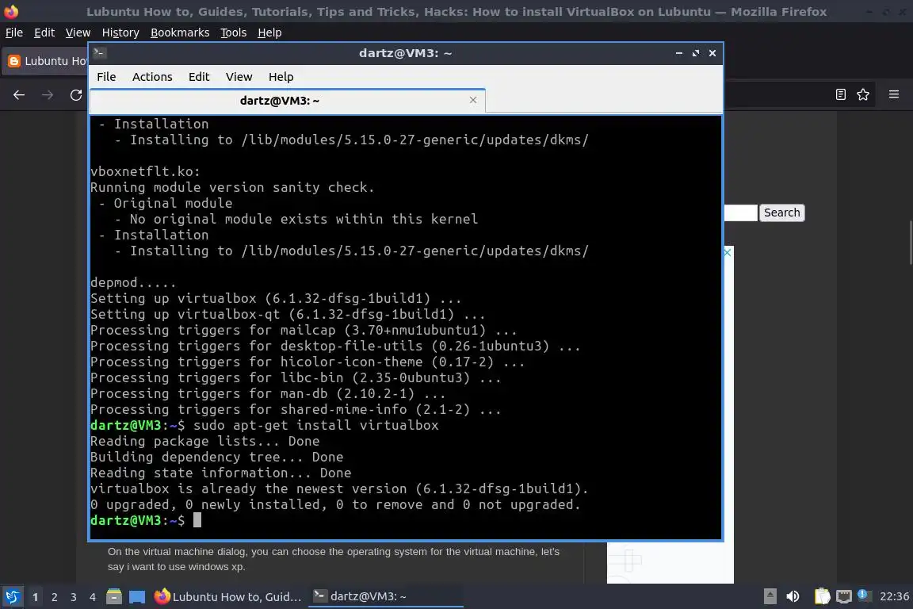Open the removable media eject tray icon
Image resolution: width=913 pixels, height=609 pixels.
tap(770, 596)
